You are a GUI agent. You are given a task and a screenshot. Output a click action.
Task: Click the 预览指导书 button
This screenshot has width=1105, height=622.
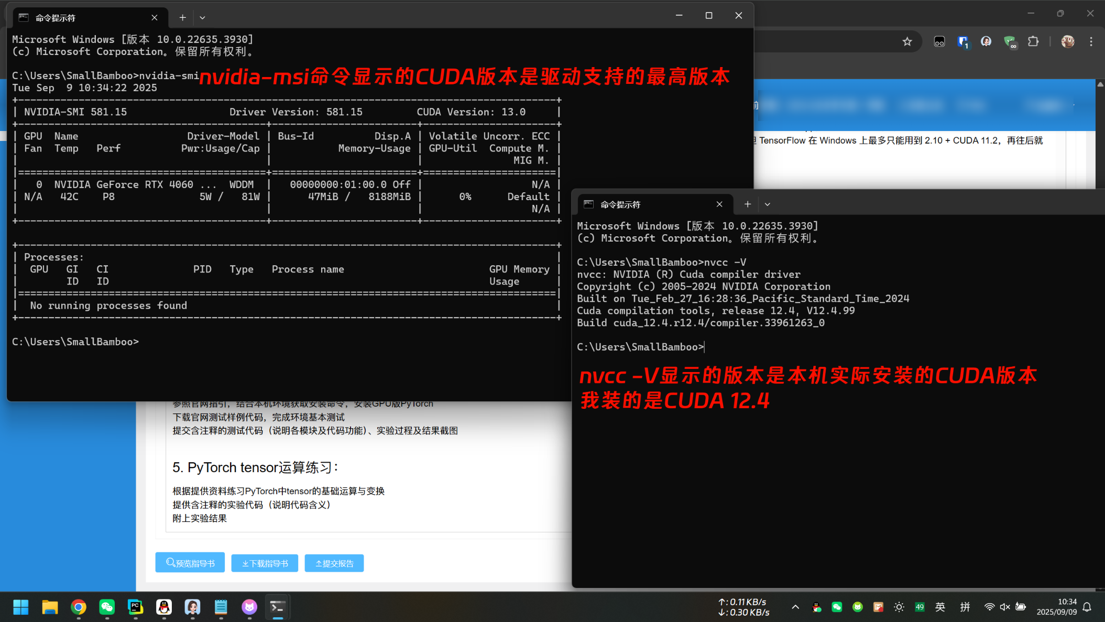190,562
